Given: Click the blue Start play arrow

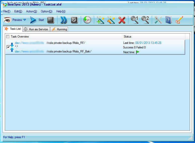Looking at the screenshot, I should [x=33, y=20].
